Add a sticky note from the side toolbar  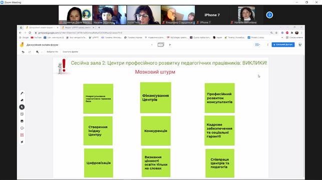(22, 114)
